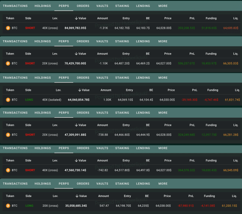Viewport: 242px width, 214px height.
Task: Click the BTC coin icon in the 70,429,700.00$ row
Action: [8, 63]
